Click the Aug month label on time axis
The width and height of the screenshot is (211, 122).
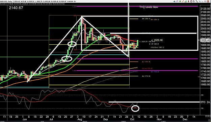click(x=80, y=119)
